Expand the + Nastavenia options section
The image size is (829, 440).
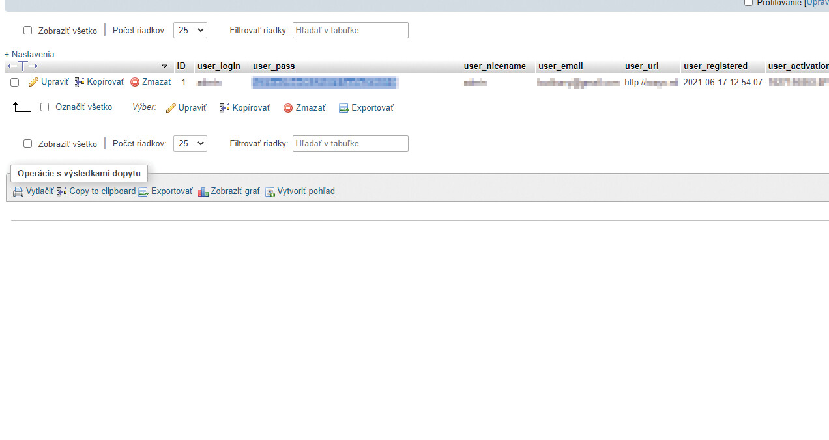tap(29, 55)
